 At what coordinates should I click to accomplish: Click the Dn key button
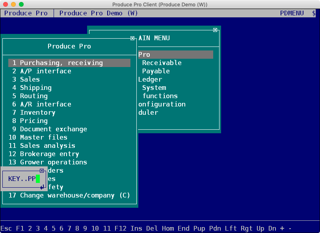[x=272, y=228]
